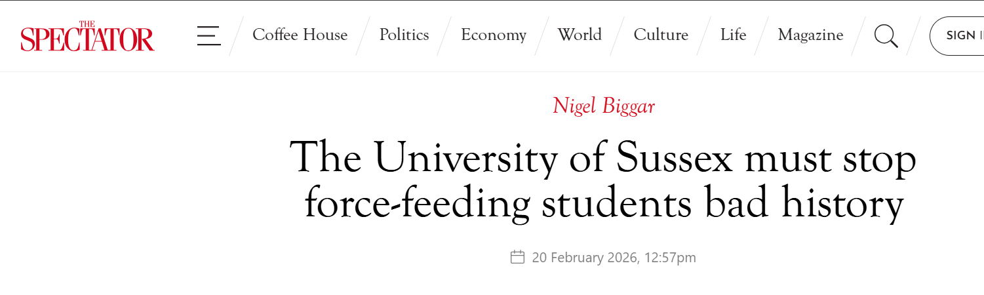Go to the Politics section
This screenshot has width=984, height=295.
[x=404, y=35]
